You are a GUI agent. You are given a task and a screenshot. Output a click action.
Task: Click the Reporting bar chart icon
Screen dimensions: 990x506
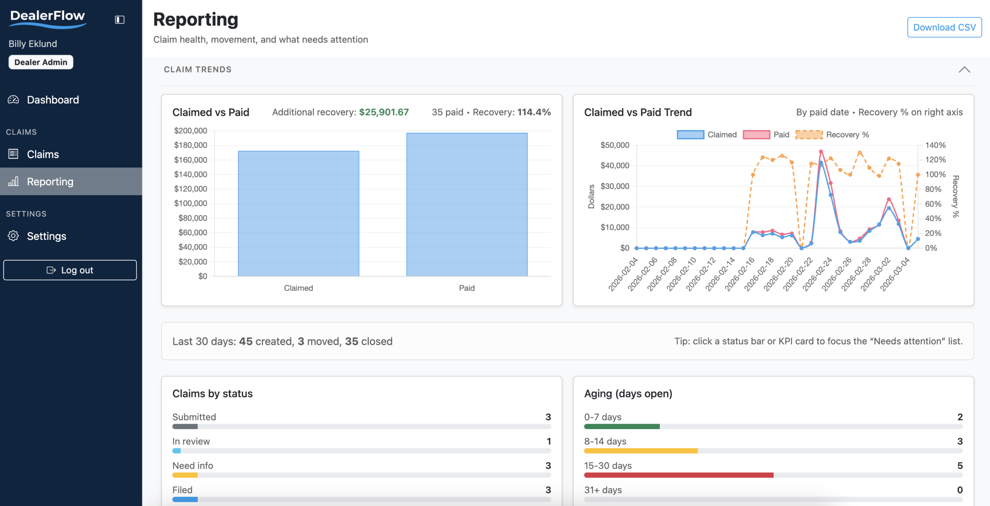[x=13, y=181]
